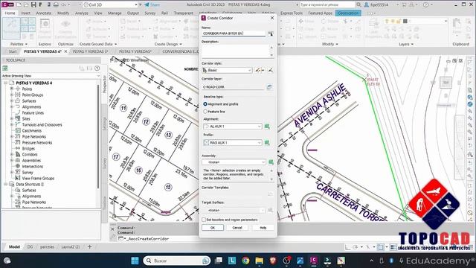Expand the Pipe Networks node under PISTAS Y VEREDAS 4
Viewport: 476px width, 268px height.
click(12, 136)
